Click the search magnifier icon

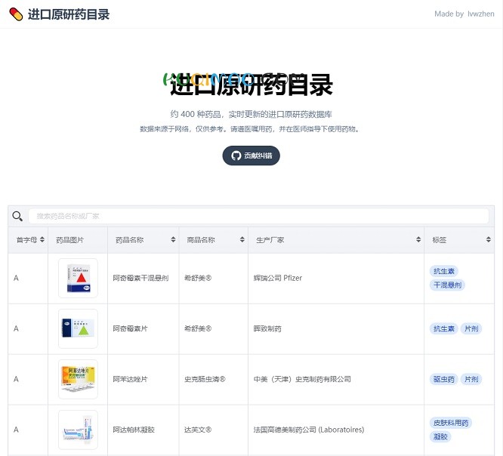click(17, 216)
